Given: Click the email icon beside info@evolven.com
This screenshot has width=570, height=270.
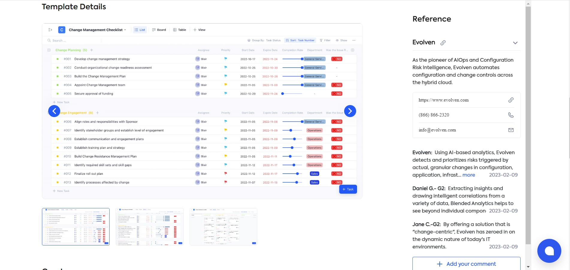Looking at the screenshot, I should point(511,130).
